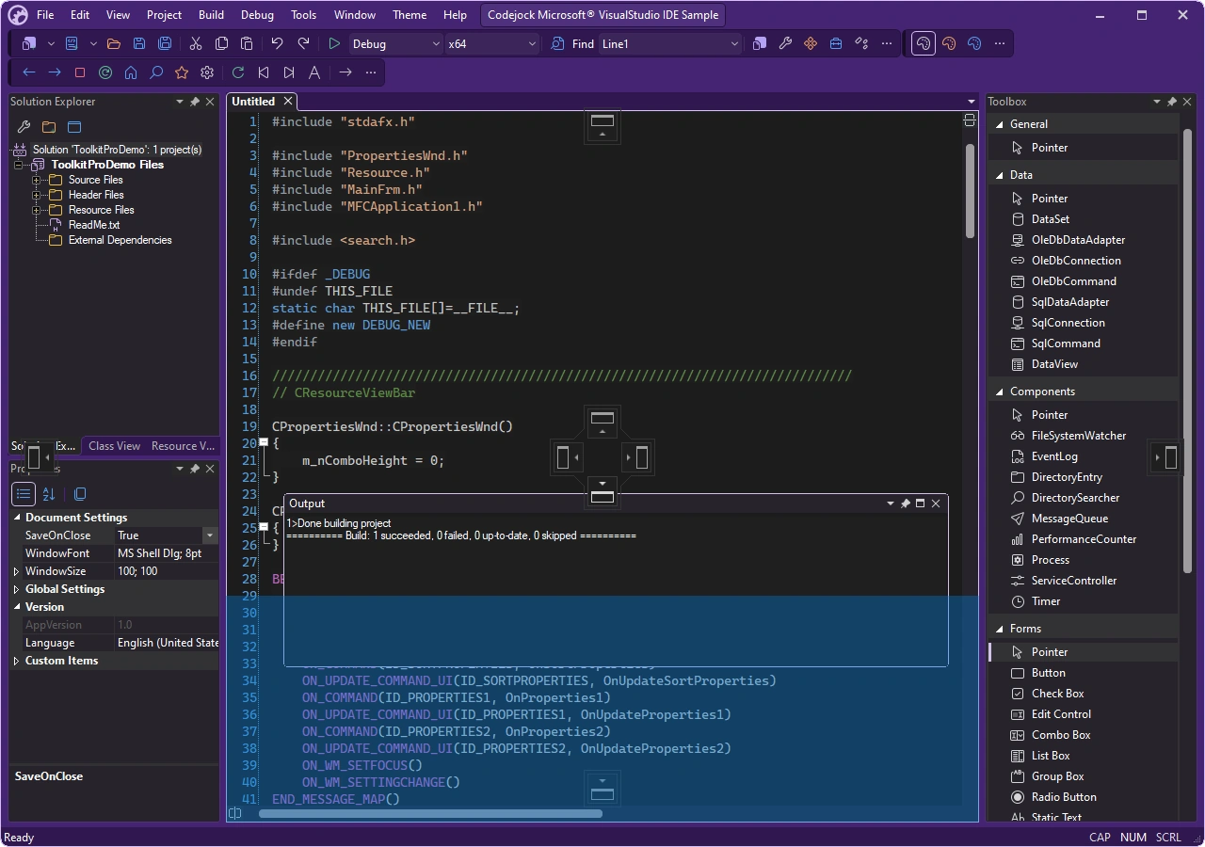This screenshot has height=847, width=1205.
Task: Open the Theme menu
Action: (410, 15)
